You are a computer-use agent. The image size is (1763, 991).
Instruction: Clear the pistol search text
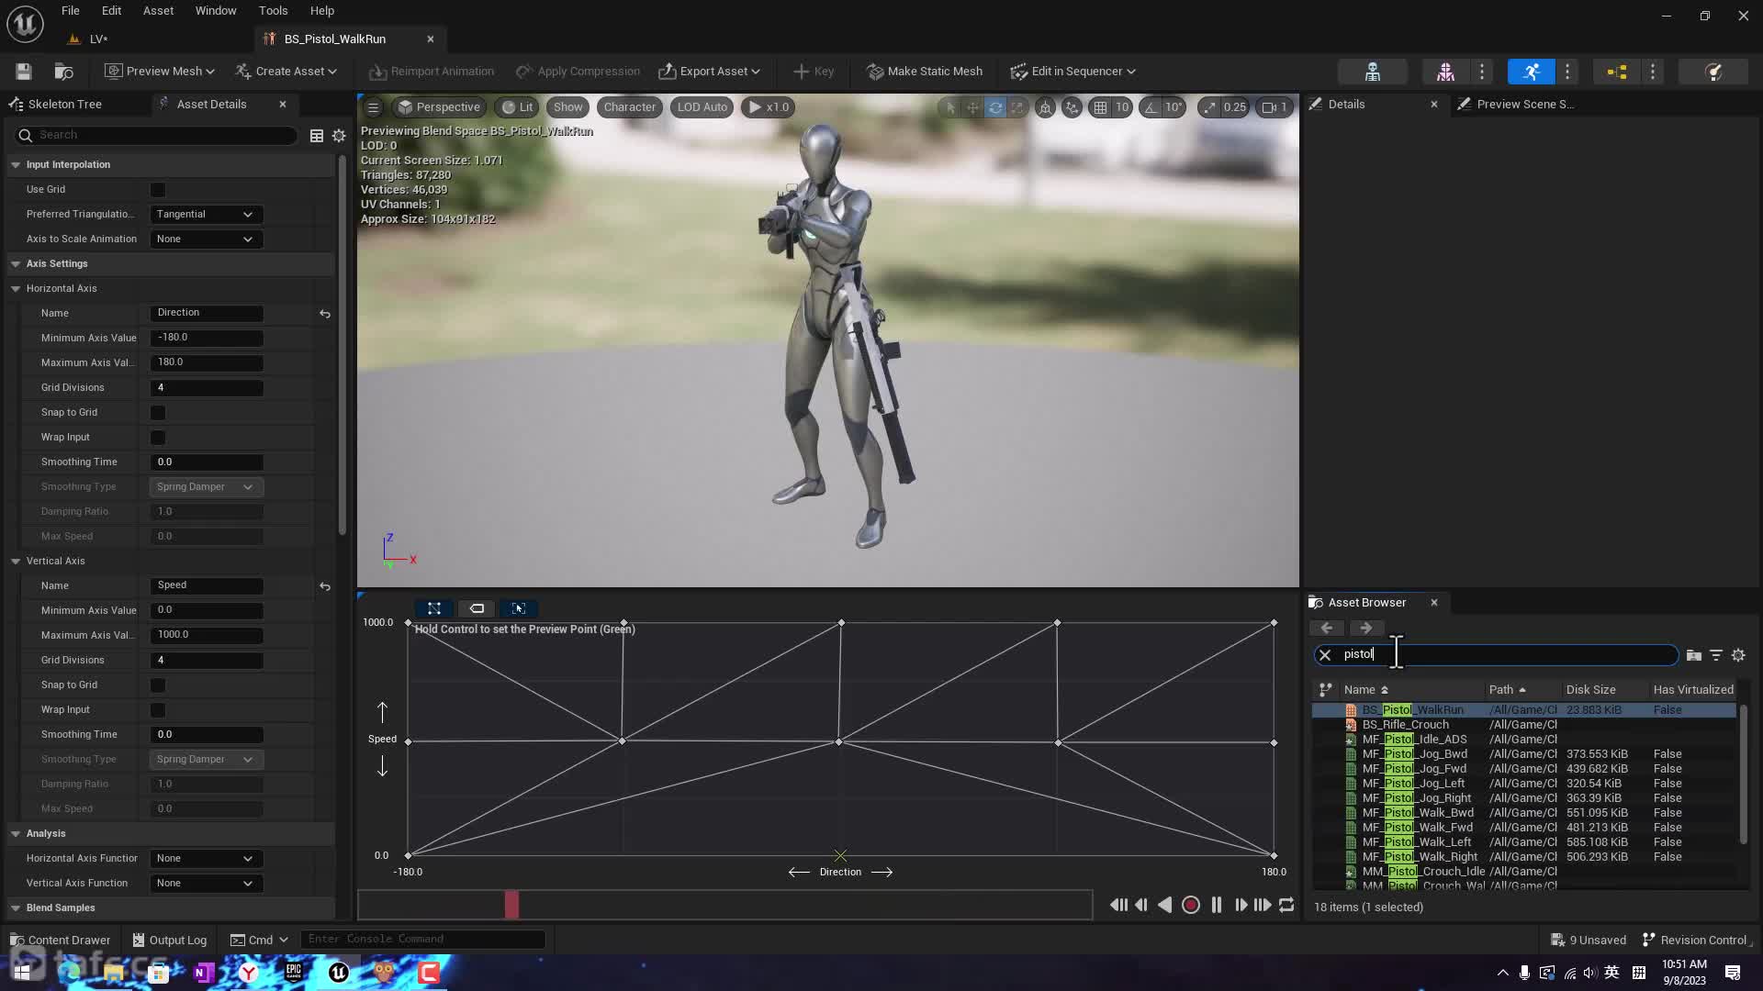tap(1325, 655)
